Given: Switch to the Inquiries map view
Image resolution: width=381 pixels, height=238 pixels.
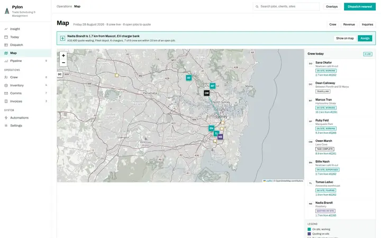Looking at the screenshot, I should pyautogui.click(x=367, y=24).
